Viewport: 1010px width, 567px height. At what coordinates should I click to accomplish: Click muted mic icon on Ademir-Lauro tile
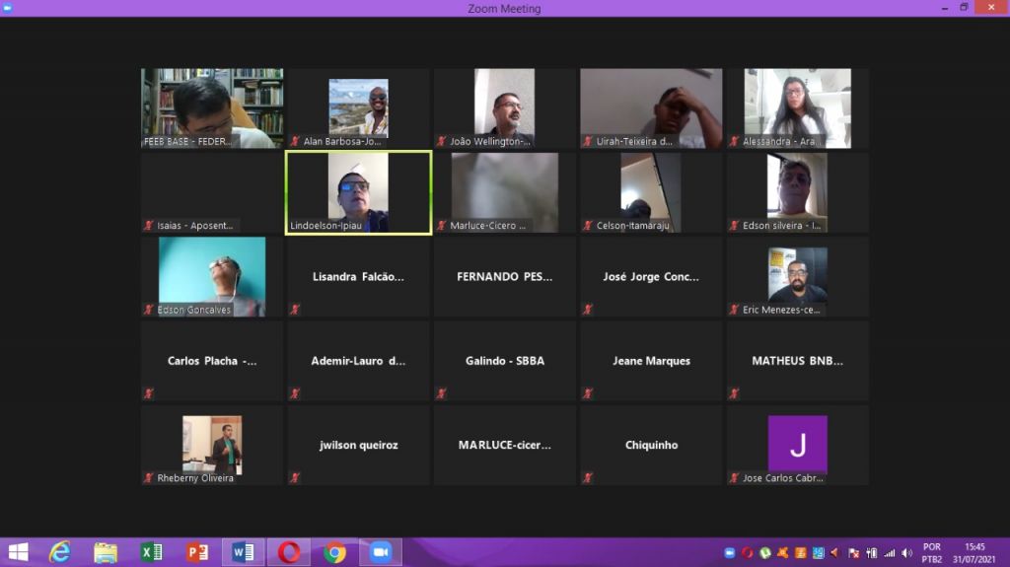click(x=295, y=393)
